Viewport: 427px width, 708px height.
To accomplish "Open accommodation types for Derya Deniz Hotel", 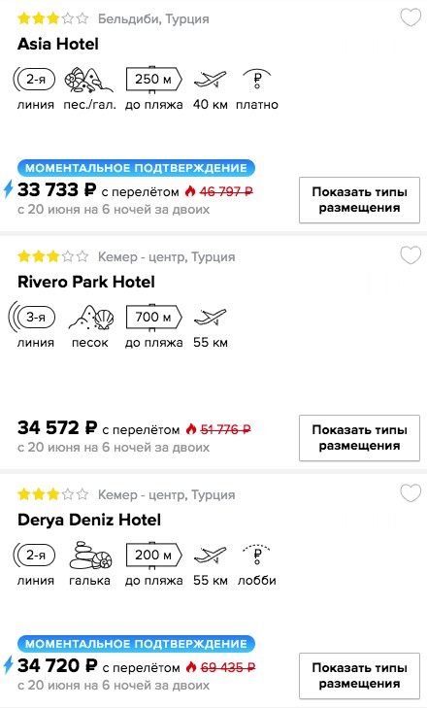I will click(359, 676).
